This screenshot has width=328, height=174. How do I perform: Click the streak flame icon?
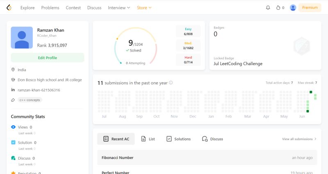pos(278,8)
